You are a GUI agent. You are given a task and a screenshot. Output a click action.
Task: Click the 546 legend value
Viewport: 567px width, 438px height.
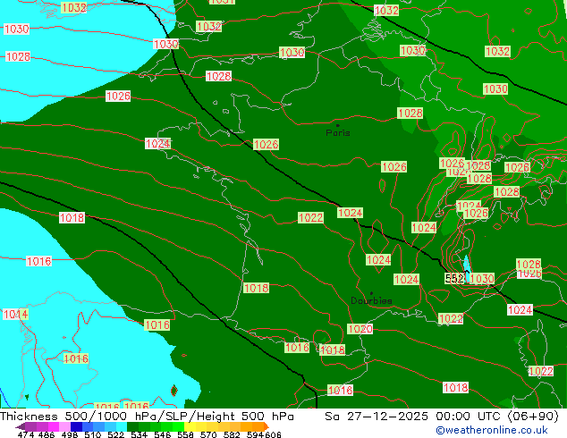tap(163, 434)
